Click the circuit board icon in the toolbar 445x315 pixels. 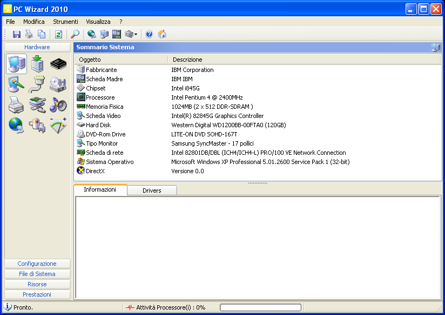(117, 35)
